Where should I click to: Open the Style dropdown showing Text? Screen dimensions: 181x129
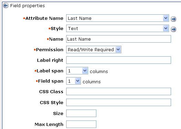pyautogui.click(x=118, y=28)
